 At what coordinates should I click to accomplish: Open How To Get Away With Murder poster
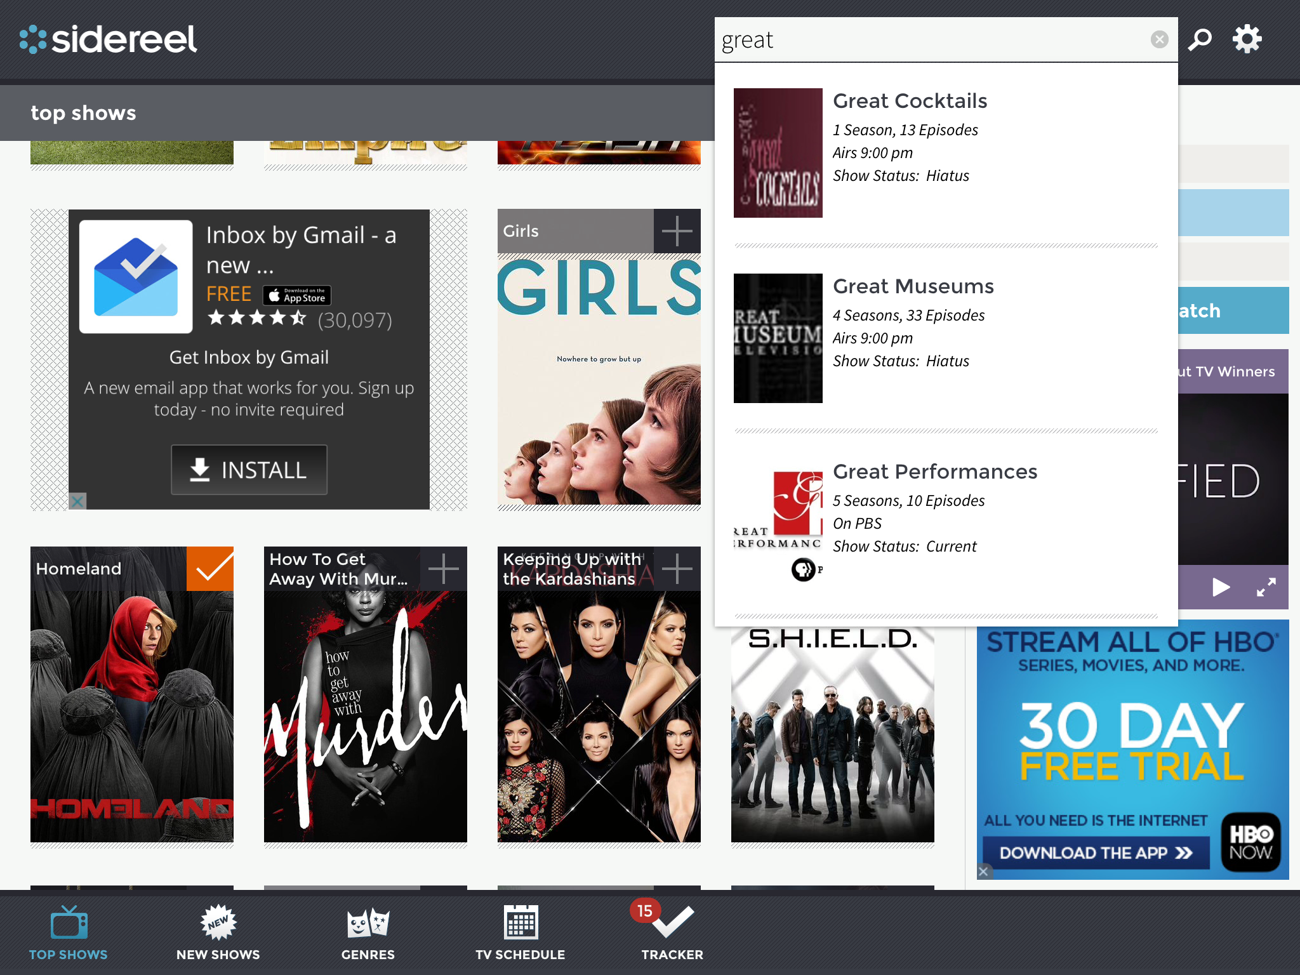(x=366, y=716)
